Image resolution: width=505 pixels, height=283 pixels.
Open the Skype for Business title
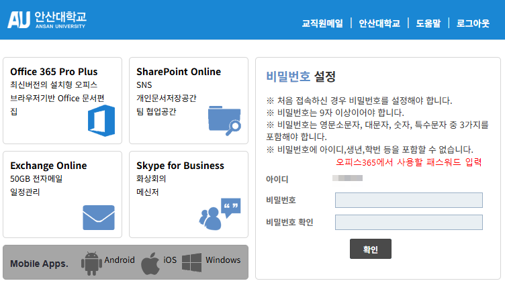click(x=180, y=166)
